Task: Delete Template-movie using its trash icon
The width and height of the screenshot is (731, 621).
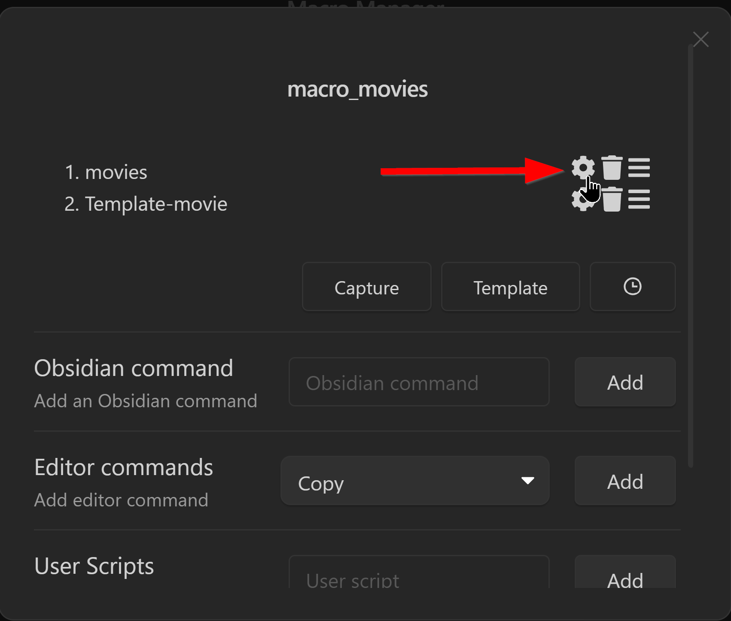Action: click(612, 199)
